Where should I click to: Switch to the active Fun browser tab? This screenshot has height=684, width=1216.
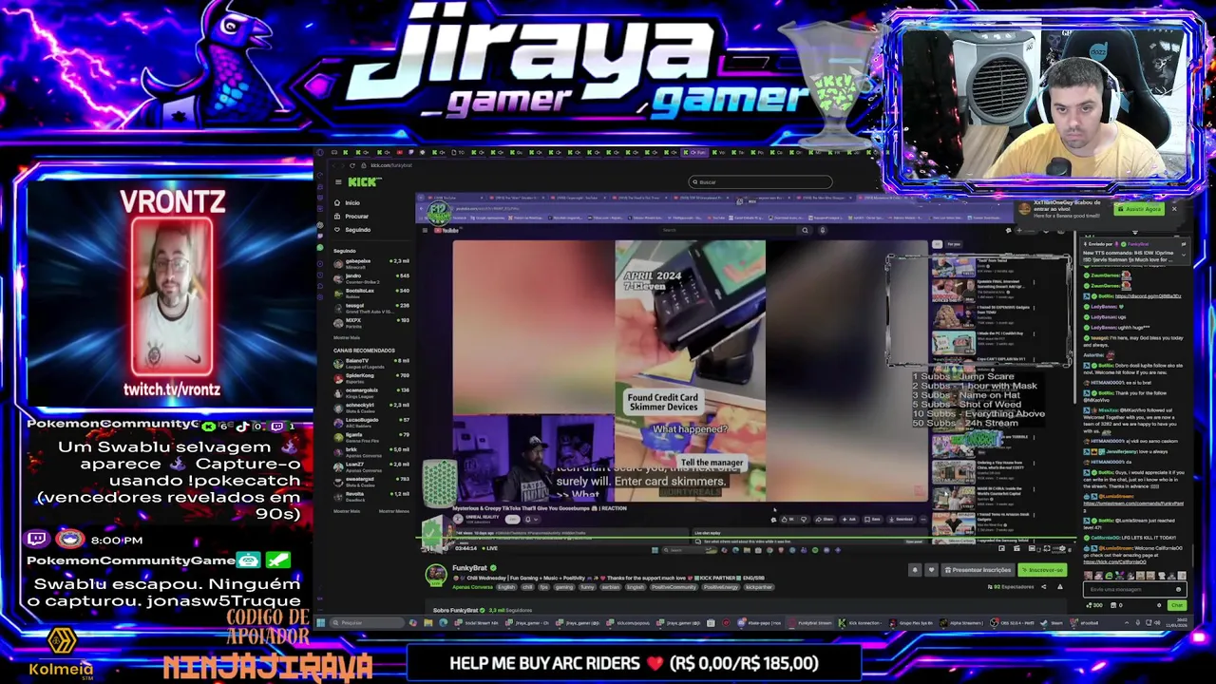click(695, 152)
